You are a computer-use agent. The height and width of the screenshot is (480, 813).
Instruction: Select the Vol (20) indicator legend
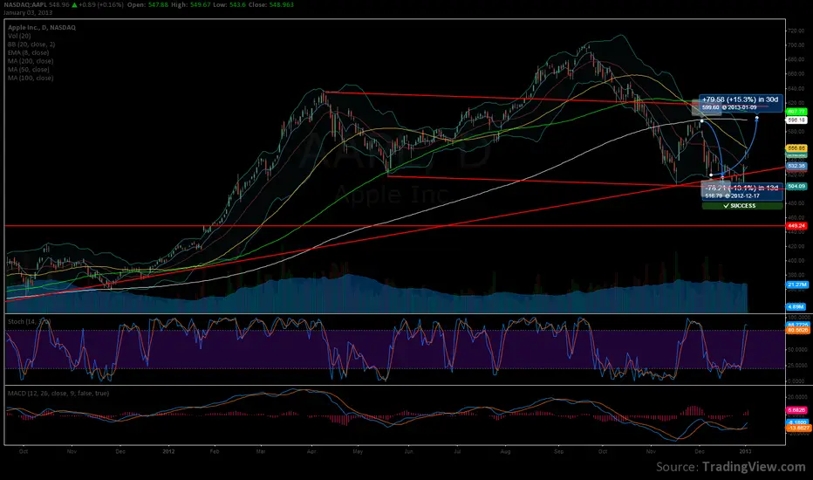click(x=19, y=36)
